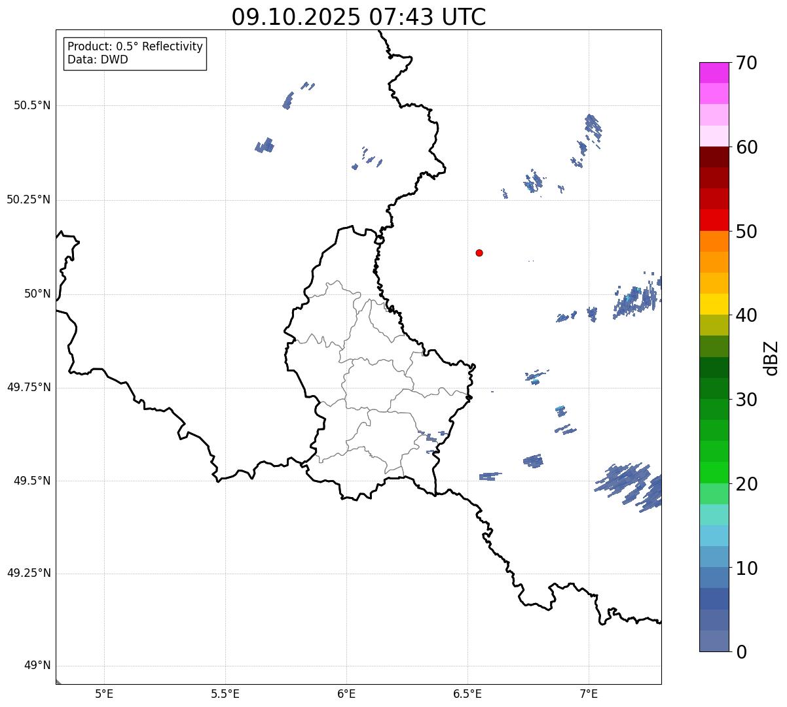This screenshot has width=787, height=707.
Task: Click longitude label "6.5°E"
Action: point(467,694)
